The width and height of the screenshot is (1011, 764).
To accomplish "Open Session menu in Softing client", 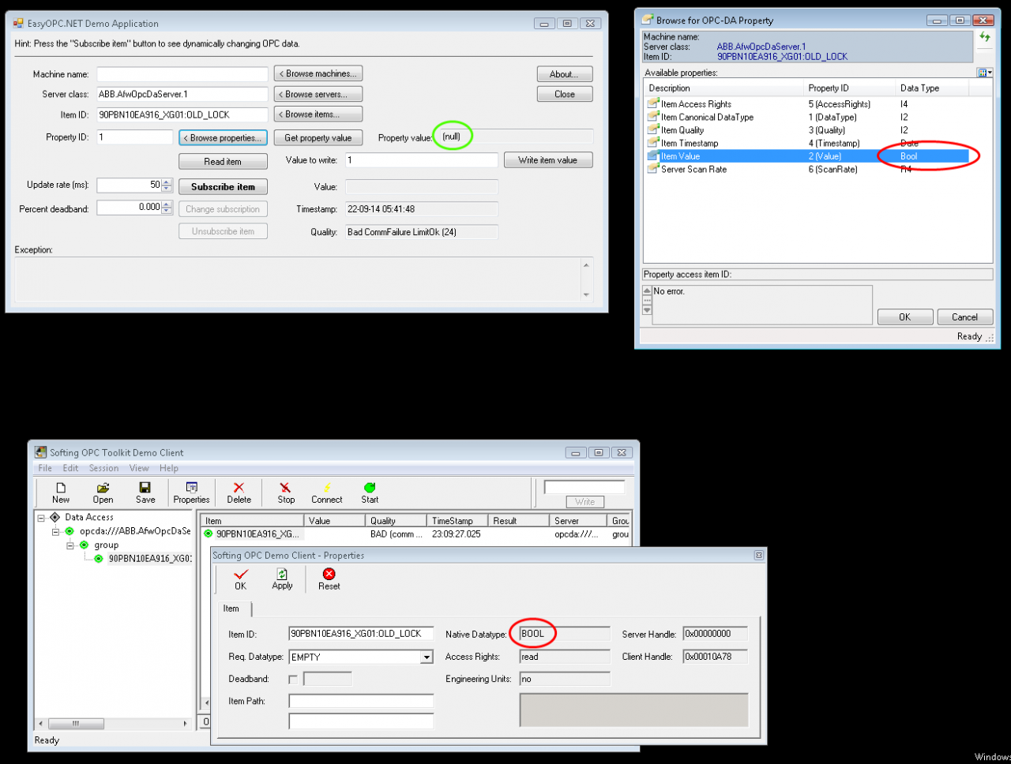I will tap(103, 468).
